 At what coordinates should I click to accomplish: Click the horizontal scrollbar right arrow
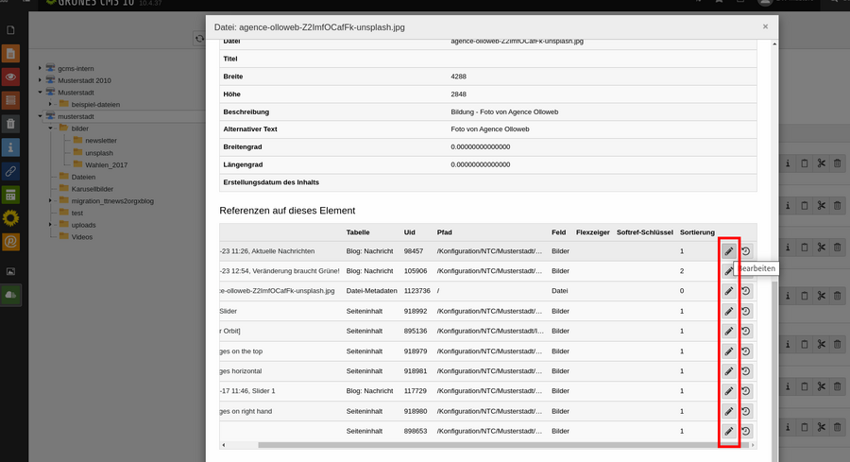[753, 445]
